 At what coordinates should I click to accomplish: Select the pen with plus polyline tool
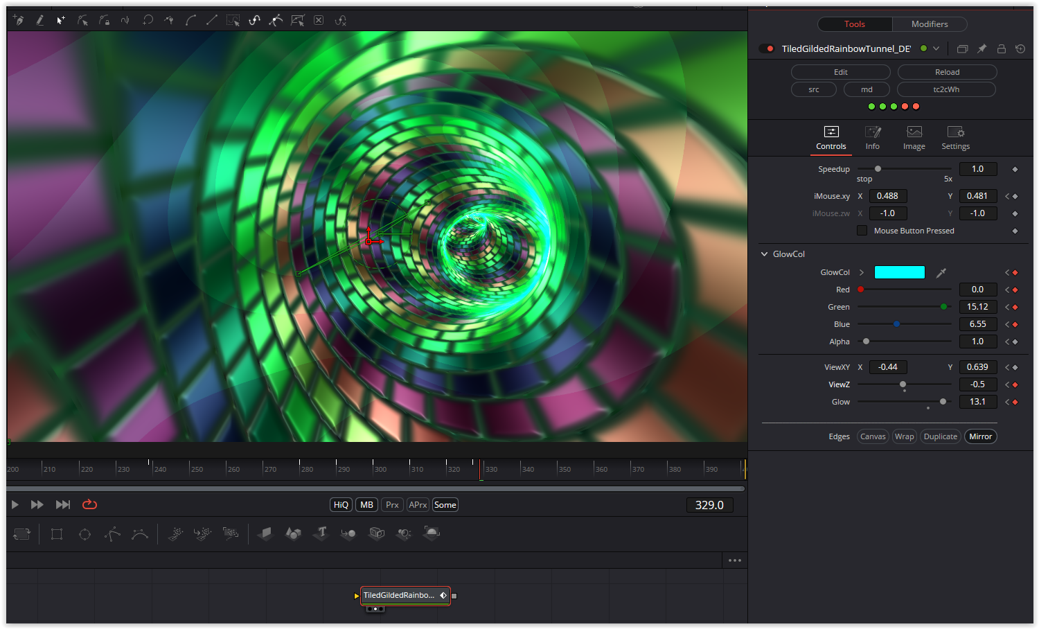[x=19, y=20]
